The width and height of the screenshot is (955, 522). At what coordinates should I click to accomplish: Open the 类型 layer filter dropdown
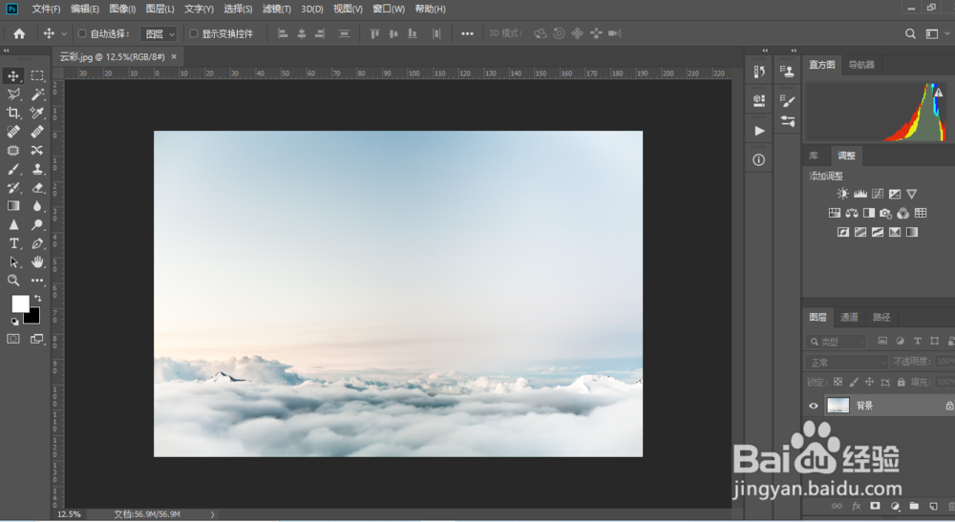pyautogui.click(x=836, y=342)
